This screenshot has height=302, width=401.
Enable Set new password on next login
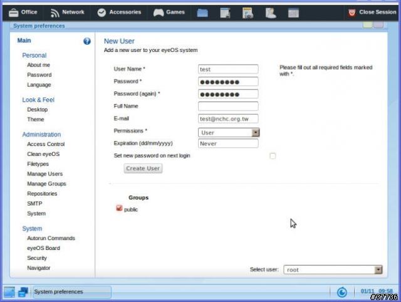[273, 156]
